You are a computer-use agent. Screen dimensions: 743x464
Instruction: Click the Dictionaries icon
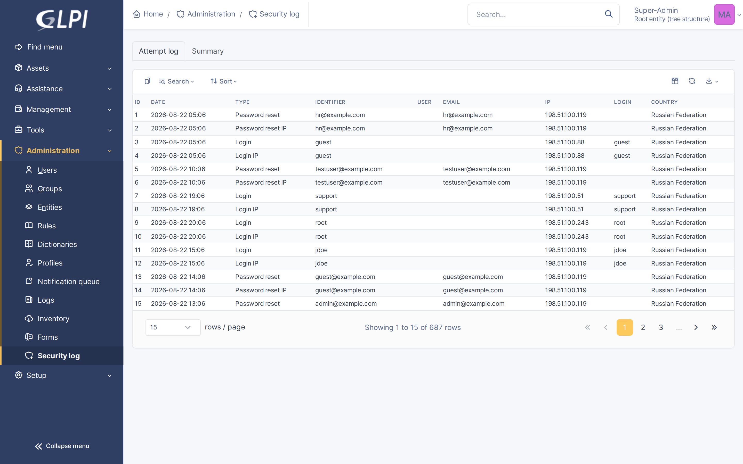tap(29, 244)
